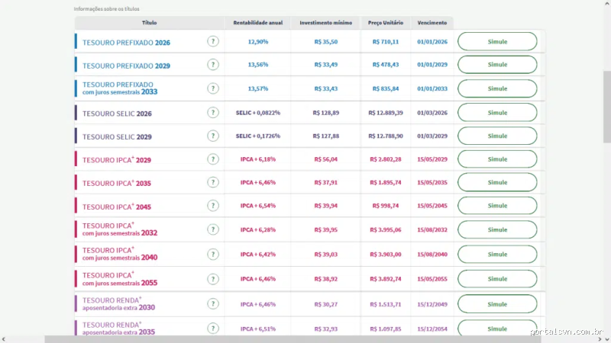Click the scroll right arrow at bottom
This screenshot has height=343, width=611.
click(600, 339)
